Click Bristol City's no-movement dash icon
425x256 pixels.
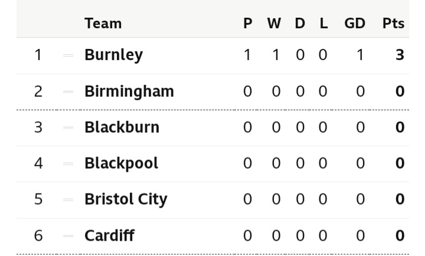(x=68, y=200)
